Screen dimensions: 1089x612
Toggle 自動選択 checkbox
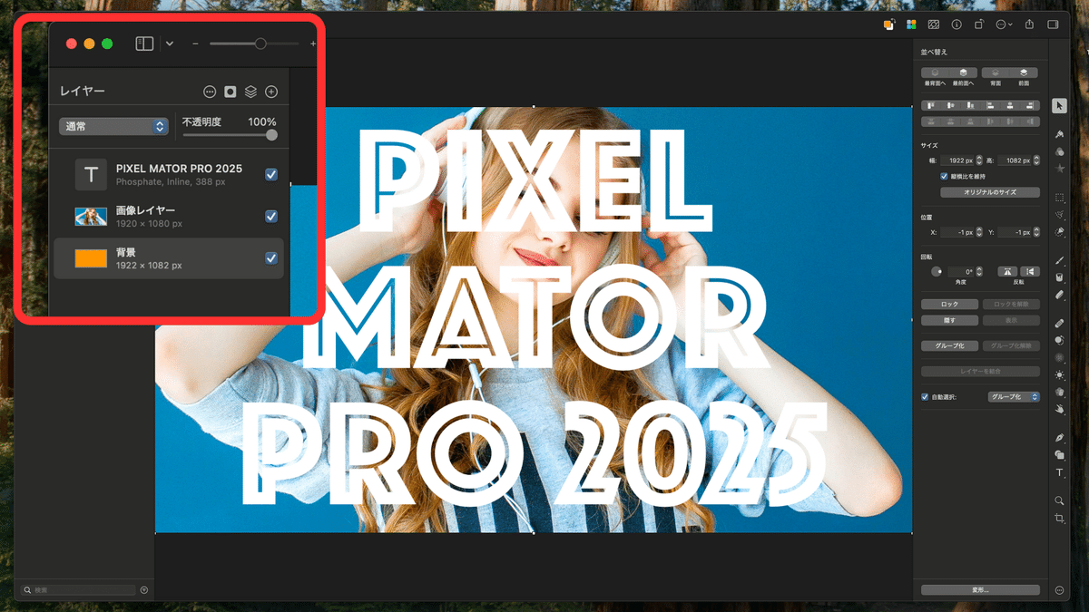point(925,396)
